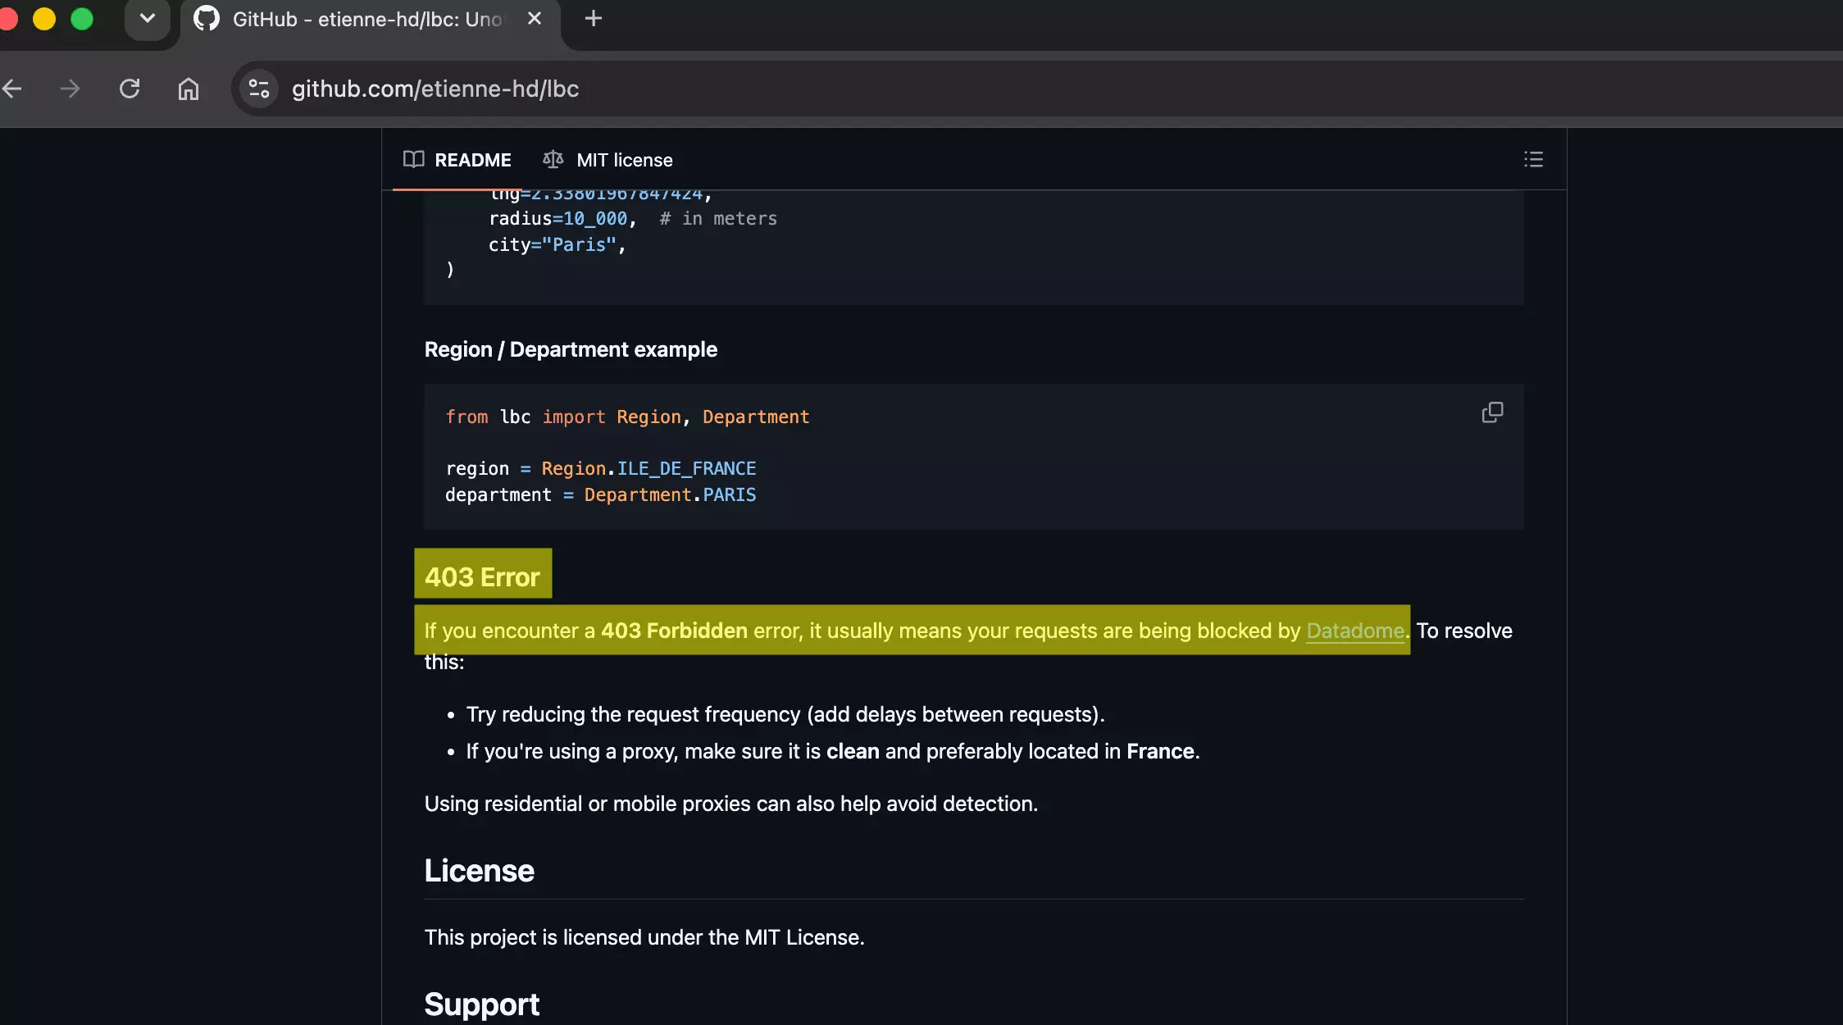1843x1025 pixels.
Task: Open a new browser tab
Action: pos(594,18)
